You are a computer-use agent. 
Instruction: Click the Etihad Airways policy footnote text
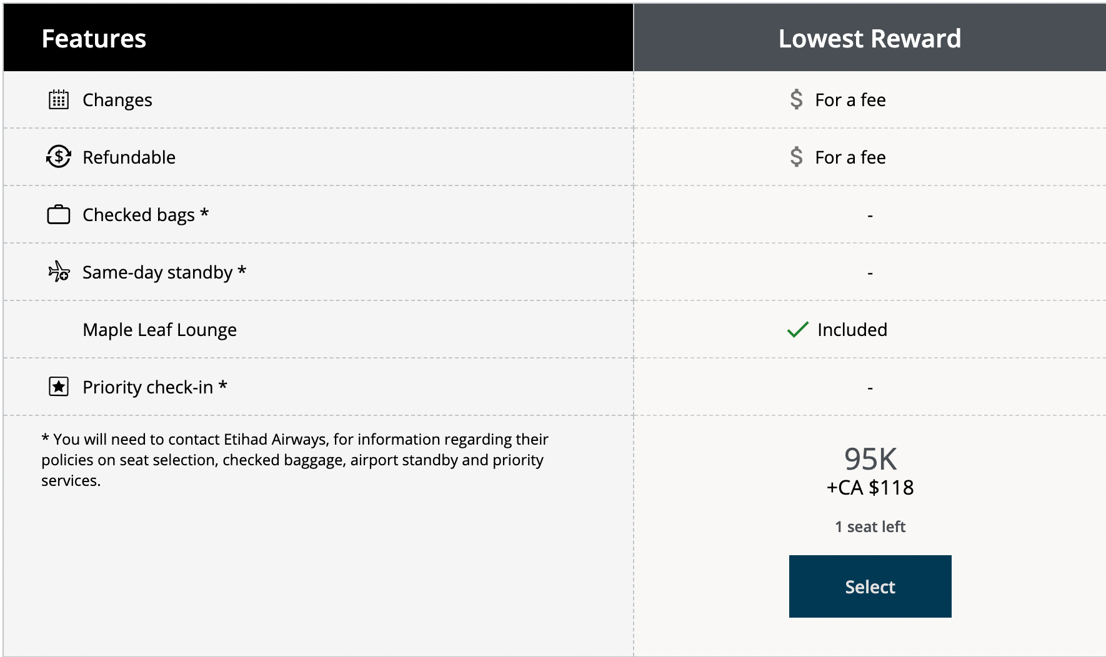point(294,460)
